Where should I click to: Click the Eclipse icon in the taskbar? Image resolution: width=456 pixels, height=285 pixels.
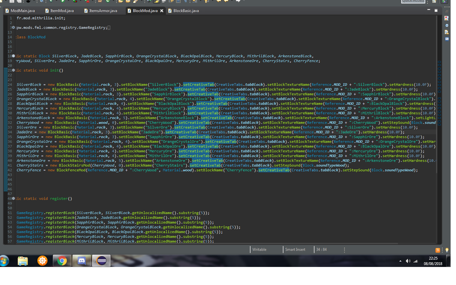coord(103,261)
